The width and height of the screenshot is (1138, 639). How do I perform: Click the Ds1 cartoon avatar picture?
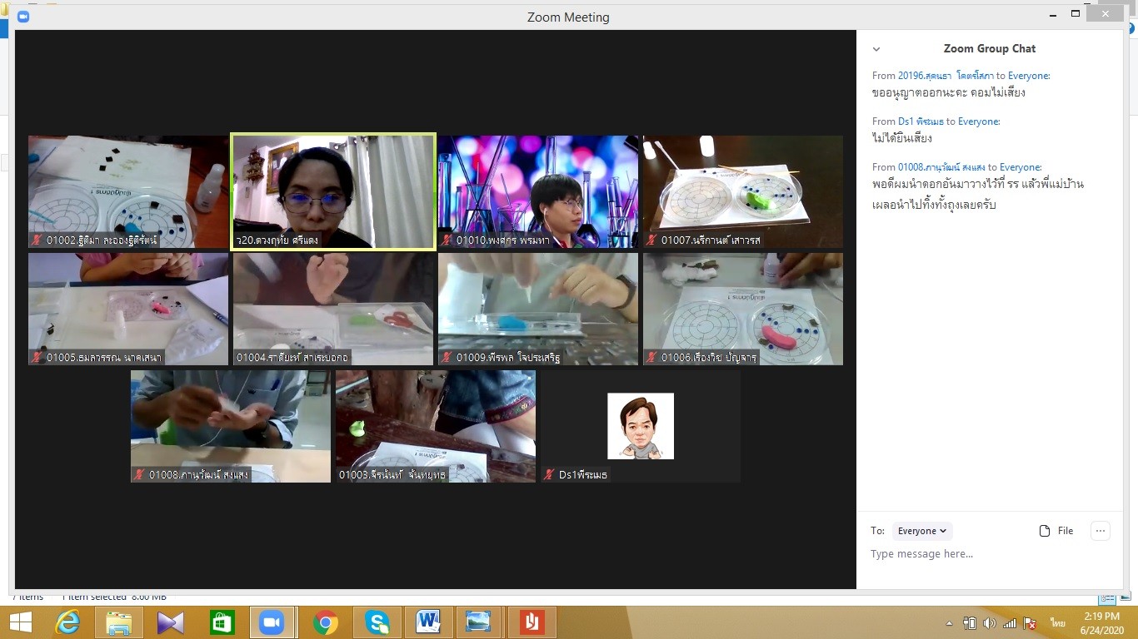coord(641,426)
